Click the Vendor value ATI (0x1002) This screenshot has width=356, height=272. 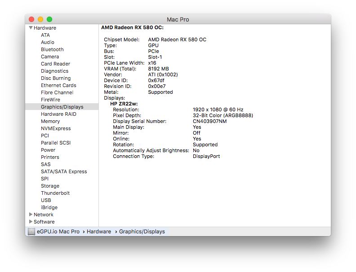pos(163,75)
